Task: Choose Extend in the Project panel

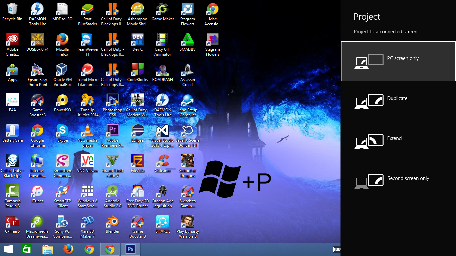Action: [x=398, y=141]
